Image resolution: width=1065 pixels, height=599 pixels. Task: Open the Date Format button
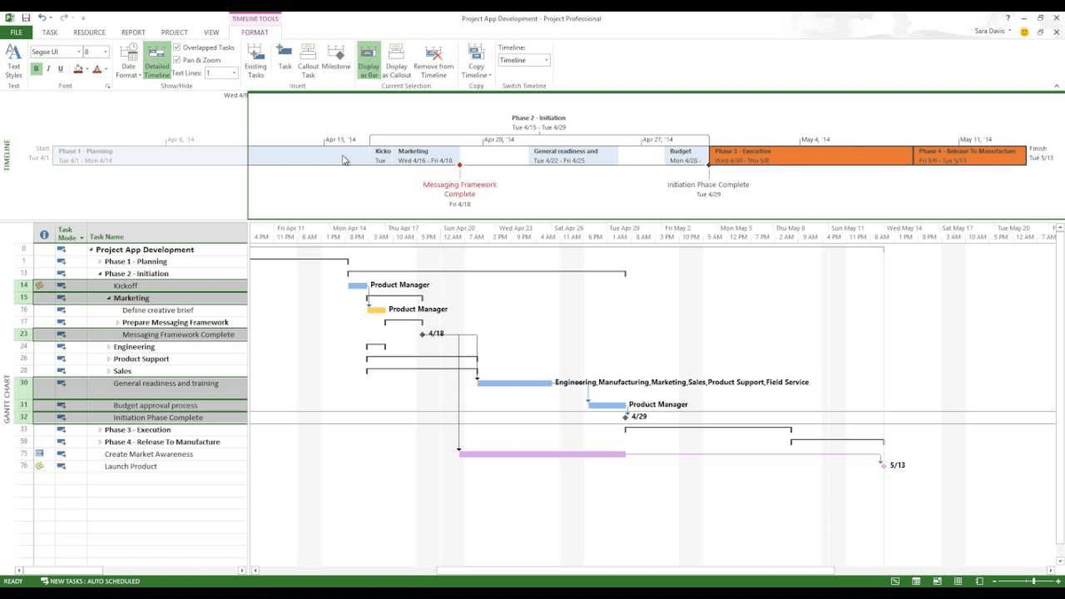130,60
